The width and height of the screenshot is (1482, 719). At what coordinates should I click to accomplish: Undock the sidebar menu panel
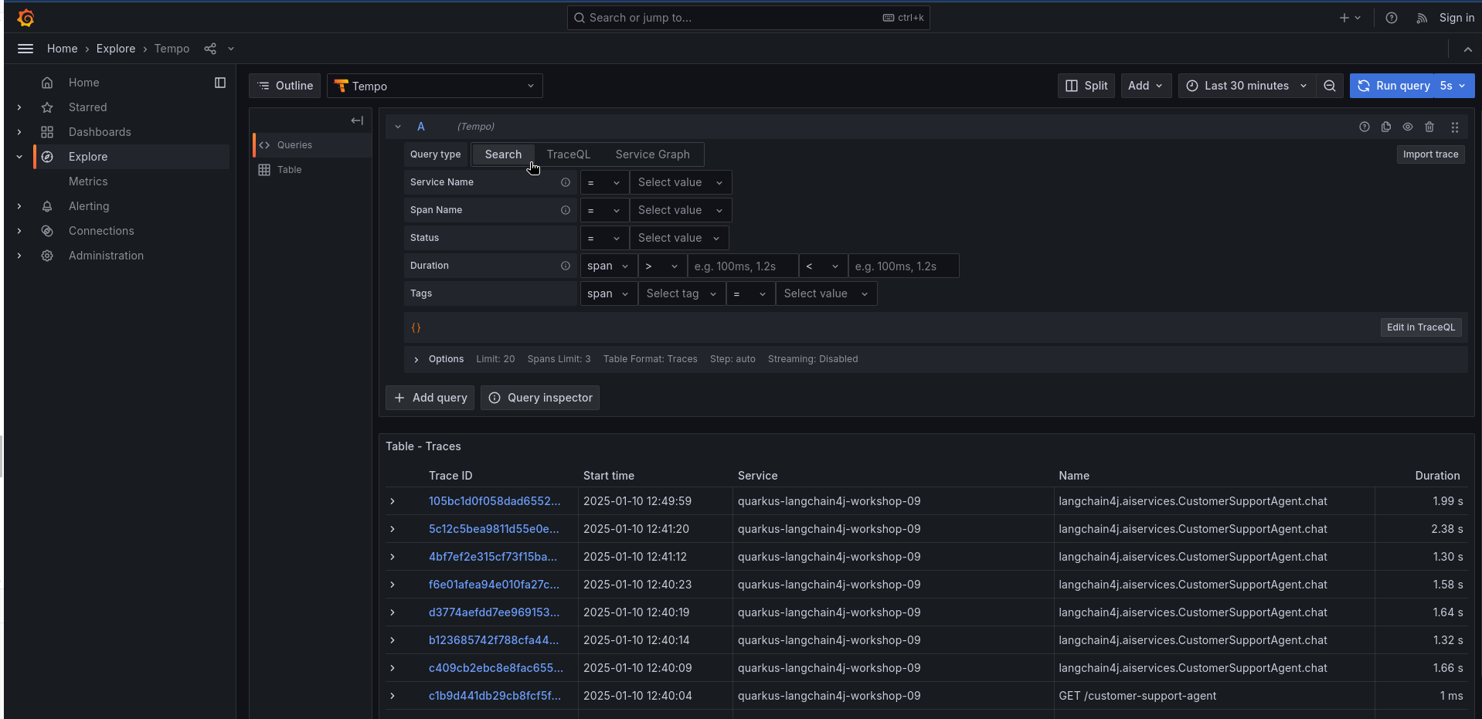(220, 83)
